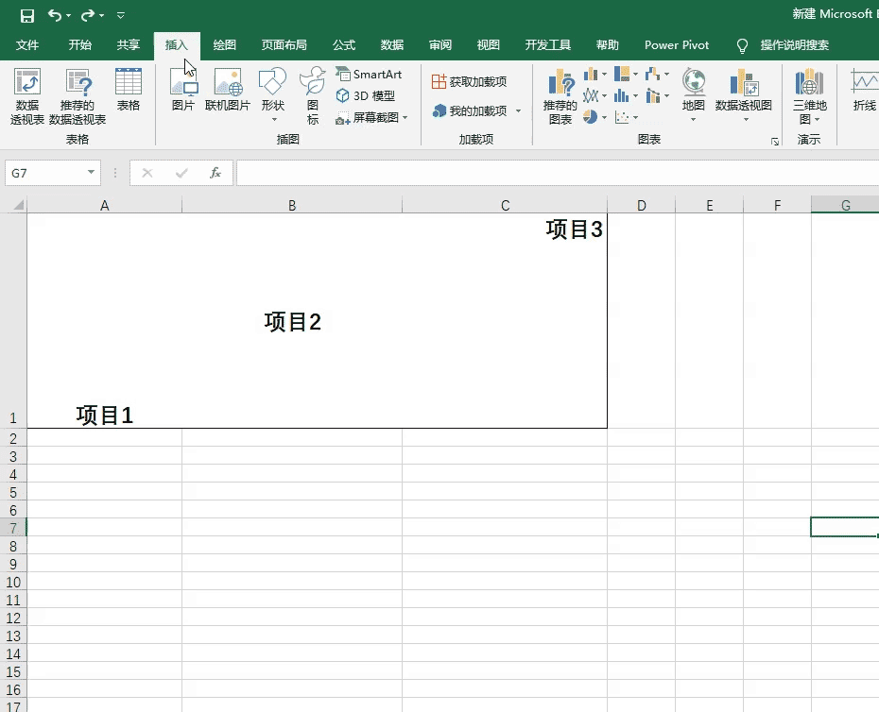Select cell E5
The image size is (879, 712).
point(709,492)
